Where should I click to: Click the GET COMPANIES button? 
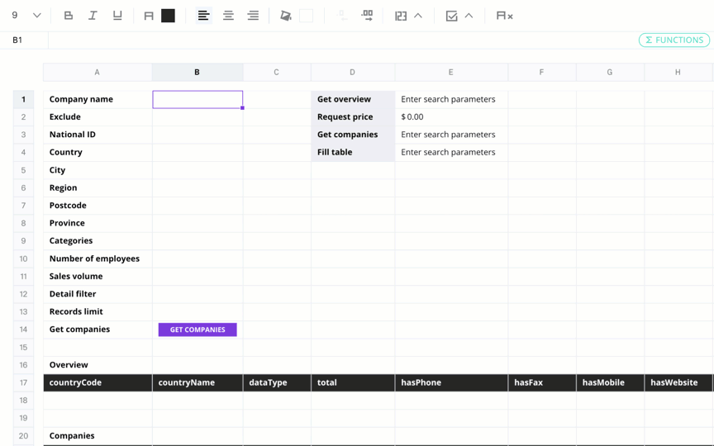click(x=198, y=330)
